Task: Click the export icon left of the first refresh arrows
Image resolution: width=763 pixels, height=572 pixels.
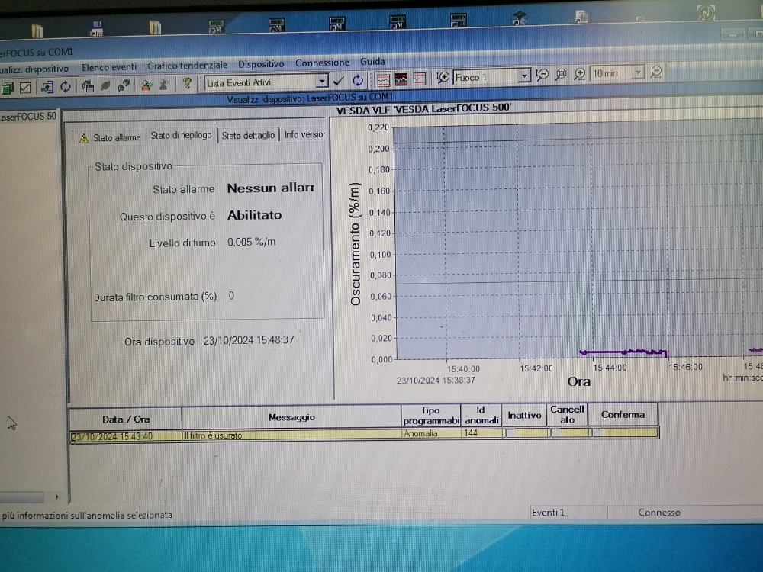Action: click(47, 87)
